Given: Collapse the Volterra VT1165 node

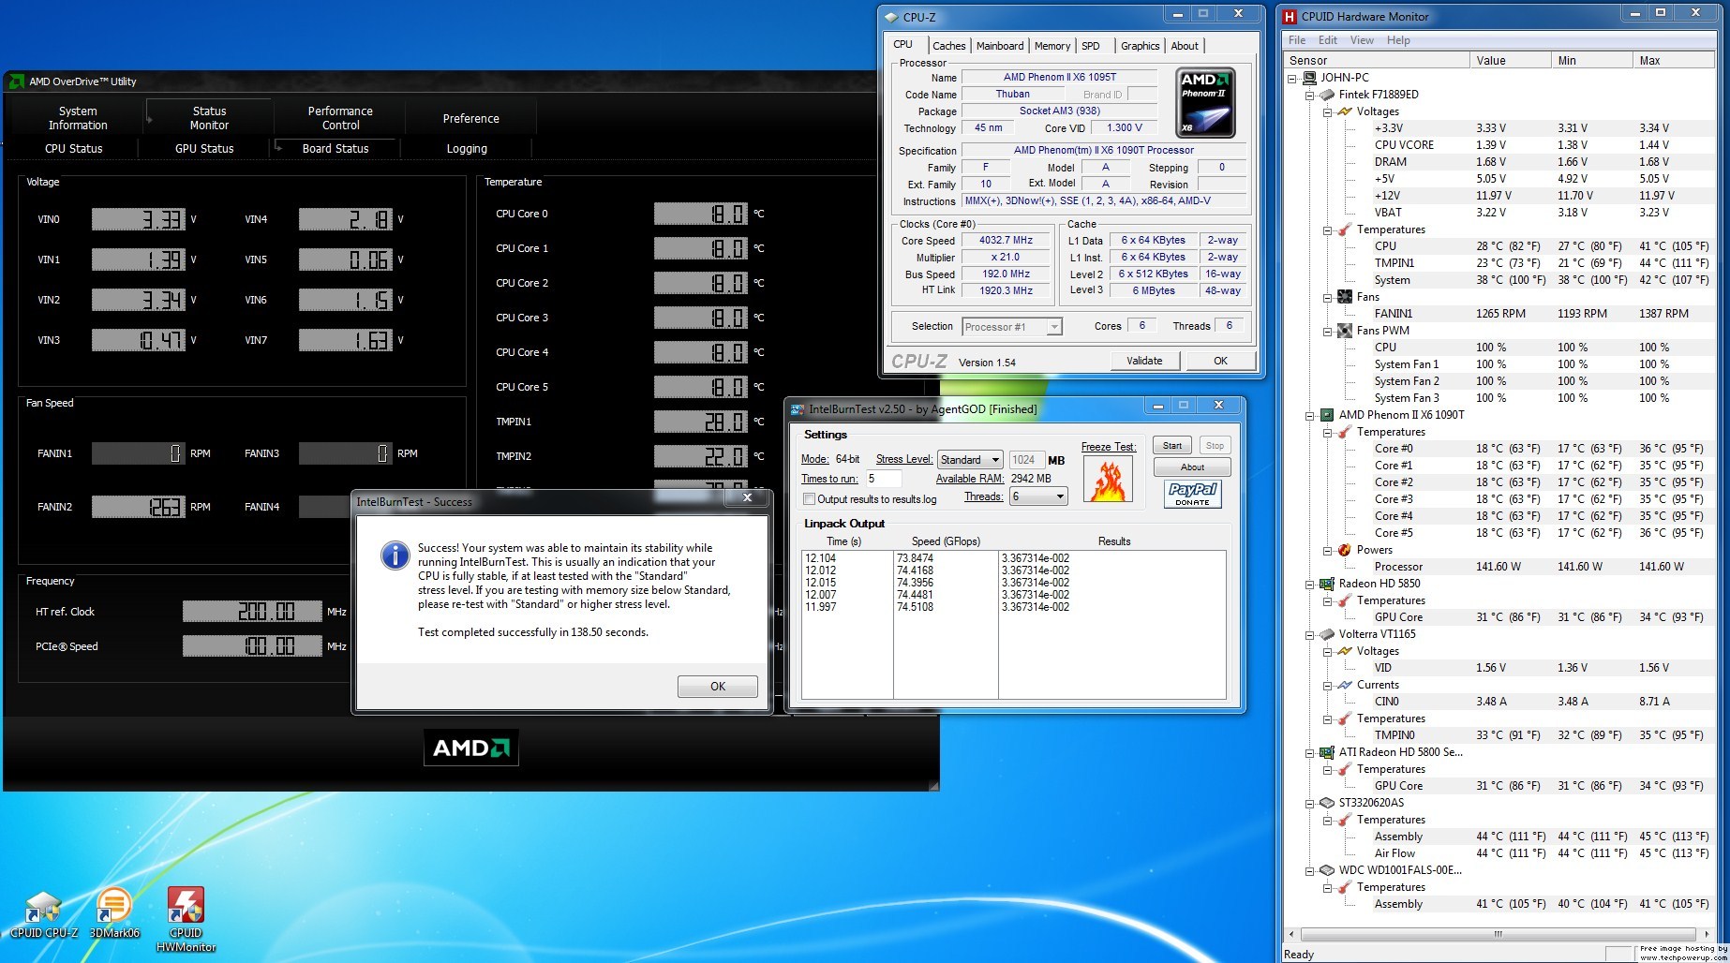Looking at the screenshot, I should 1310,634.
